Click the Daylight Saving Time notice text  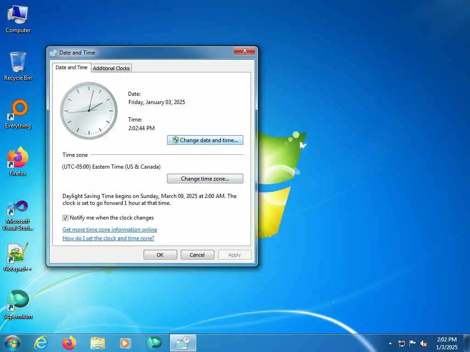coord(150,200)
